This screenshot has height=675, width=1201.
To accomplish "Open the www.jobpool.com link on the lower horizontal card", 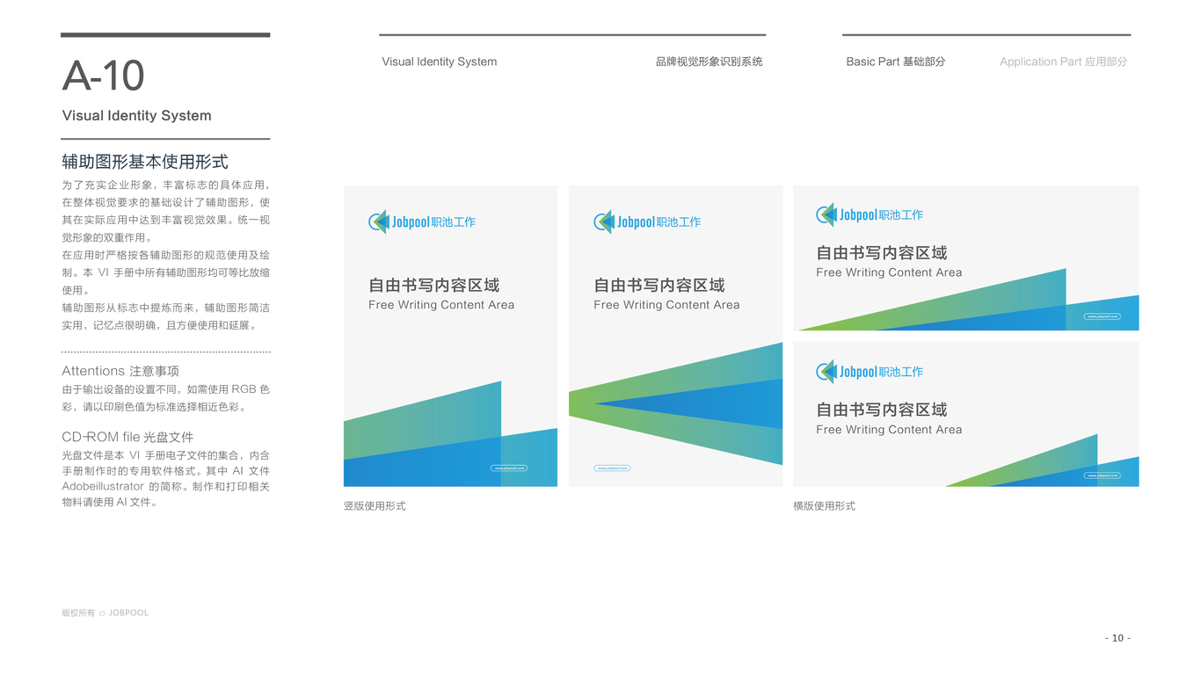I will 1103,475.
